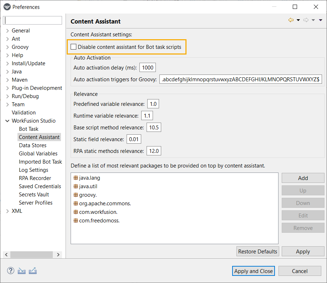Screen dimensions: 327x283
Task: Expand the Run/Debug tree node
Action: [x=7, y=96]
